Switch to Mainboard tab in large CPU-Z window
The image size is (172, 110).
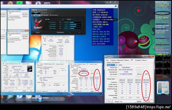click(x=120, y=60)
